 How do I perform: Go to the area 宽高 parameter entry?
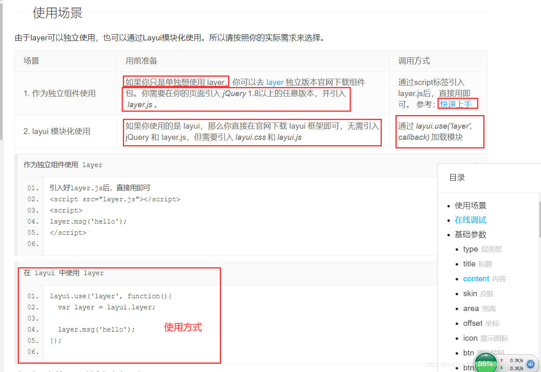point(479,308)
